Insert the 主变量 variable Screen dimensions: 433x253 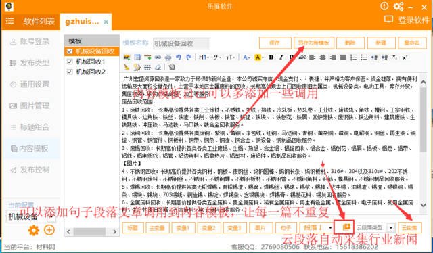157,227
